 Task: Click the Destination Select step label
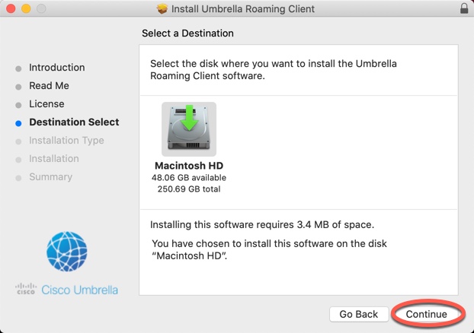[74, 122]
